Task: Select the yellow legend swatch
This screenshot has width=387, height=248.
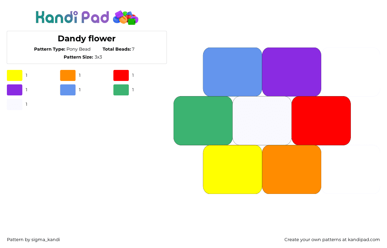Action: [x=14, y=75]
